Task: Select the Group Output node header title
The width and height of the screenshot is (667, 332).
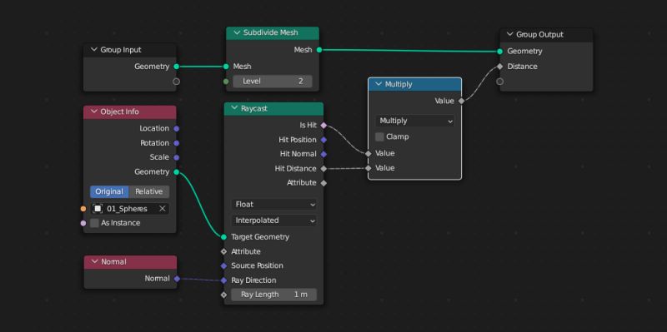Action: pos(539,34)
